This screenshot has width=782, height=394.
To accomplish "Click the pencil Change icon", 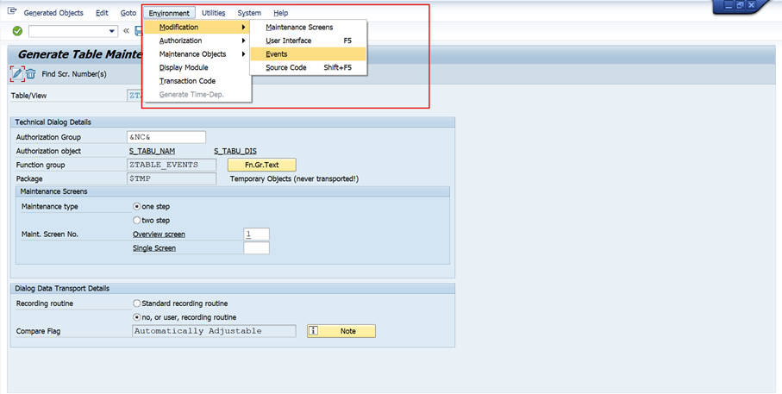I will point(16,74).
